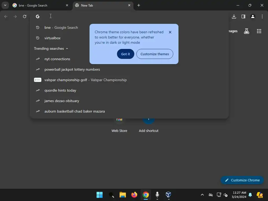Viewport: 268px width, 201px height.
Task: Choose 'james dezao obituary' suggestion
Action: pos(129,101)
